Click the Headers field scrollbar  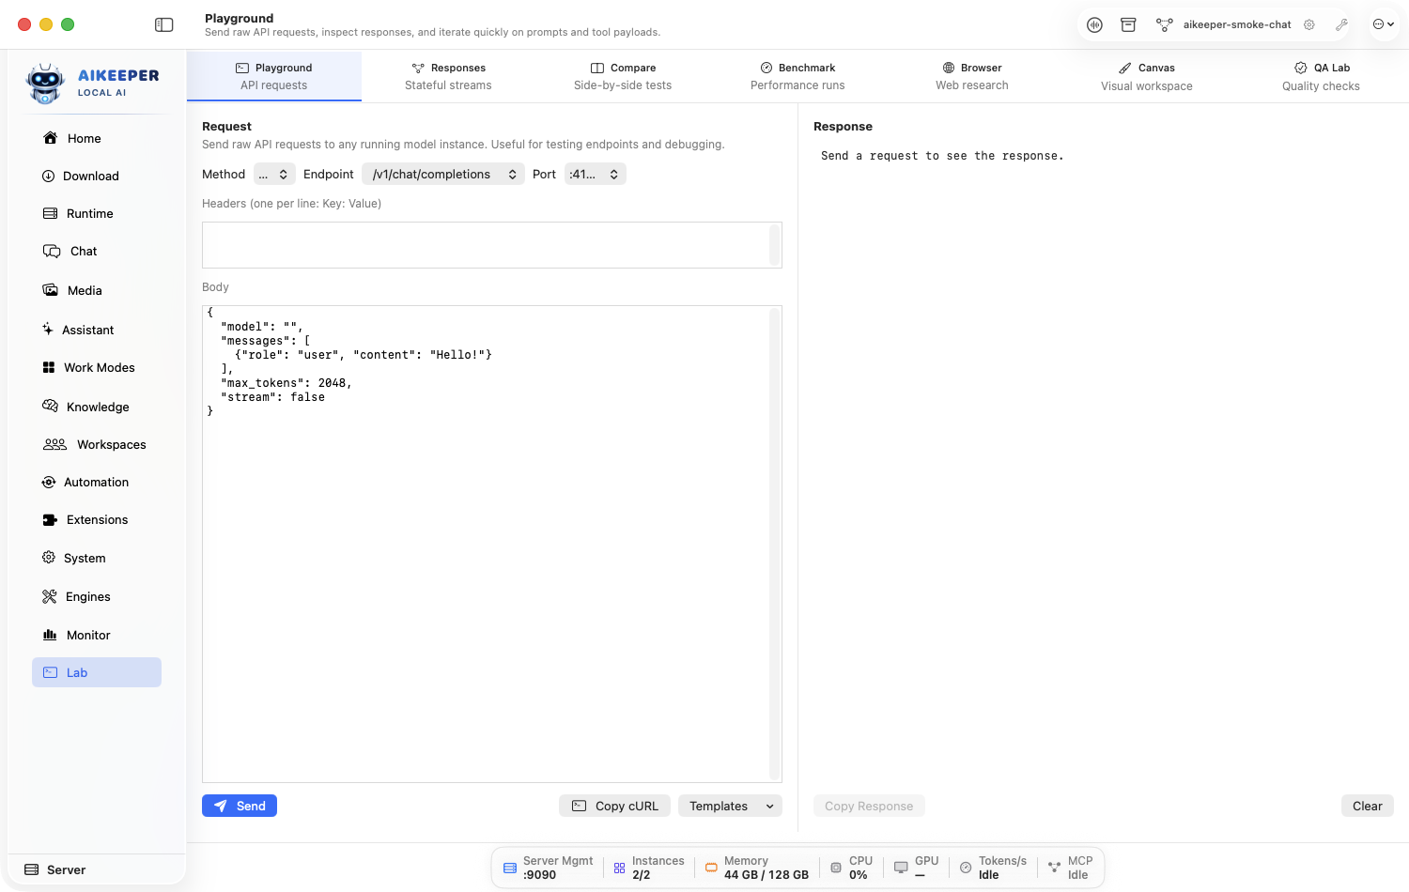point(775,245)
